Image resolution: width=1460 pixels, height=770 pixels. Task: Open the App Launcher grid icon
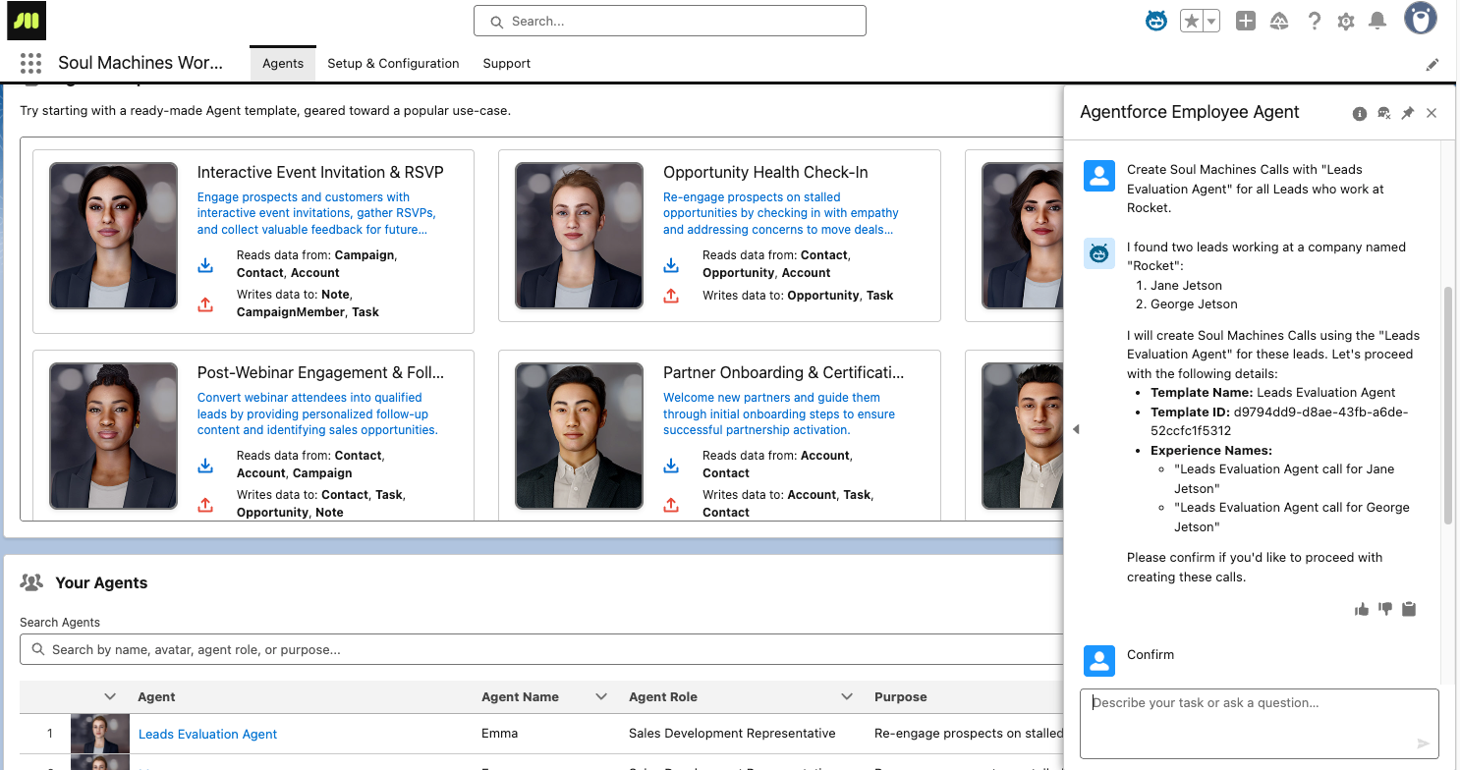[30, 63]
